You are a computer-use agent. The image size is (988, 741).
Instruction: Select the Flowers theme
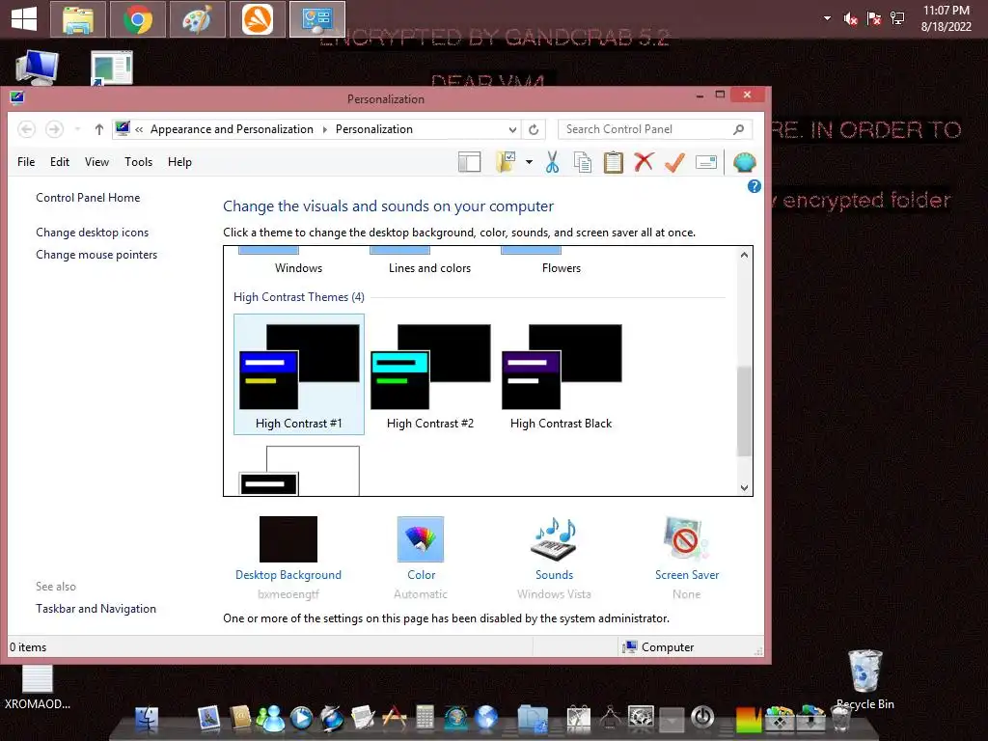pyautogui.click(x=562, y=268)
